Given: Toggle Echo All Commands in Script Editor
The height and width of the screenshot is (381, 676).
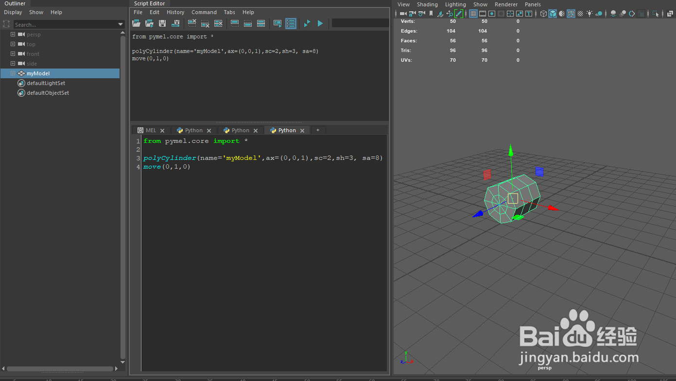Looking at the screenshot, I should (x=277, y=23).
